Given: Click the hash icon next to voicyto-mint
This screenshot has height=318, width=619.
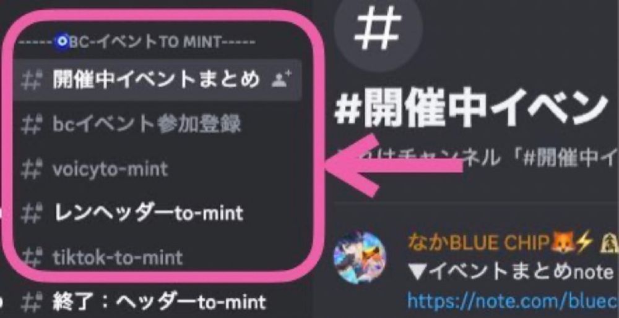Looking at the screenshot, I should point(31,169).
